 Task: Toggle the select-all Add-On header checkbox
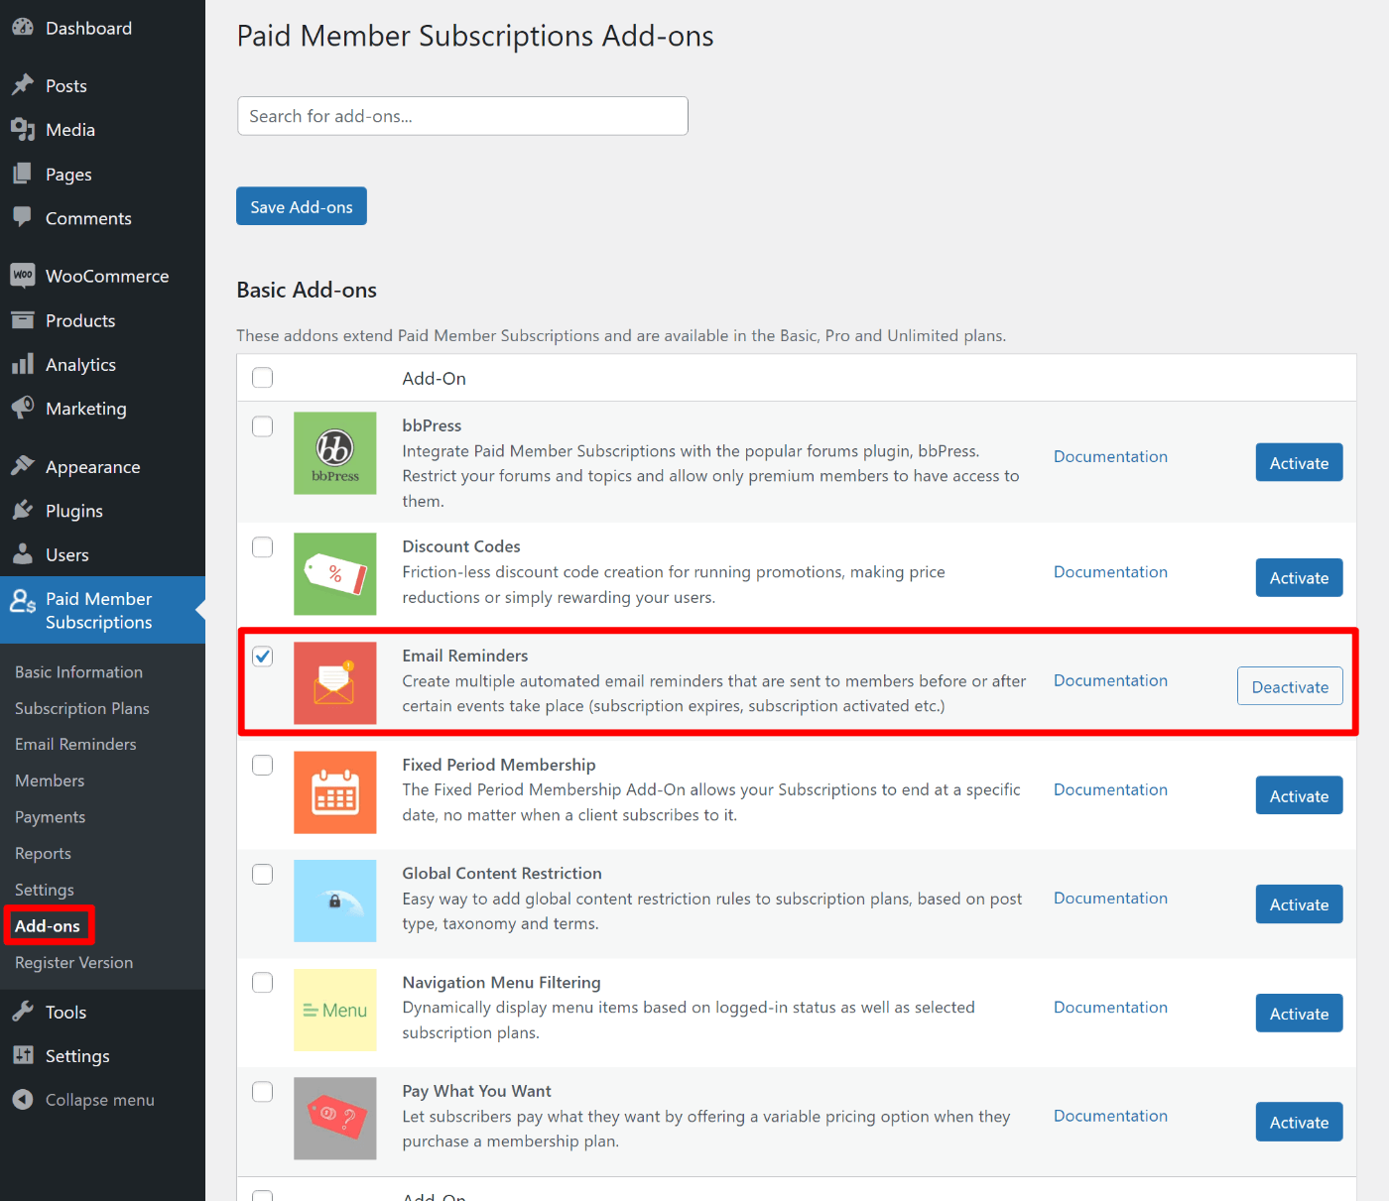[262, 378]
